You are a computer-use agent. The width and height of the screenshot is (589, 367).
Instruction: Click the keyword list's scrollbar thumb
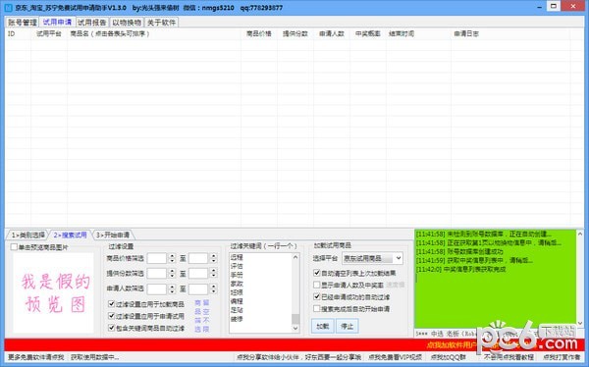point(295,319)
